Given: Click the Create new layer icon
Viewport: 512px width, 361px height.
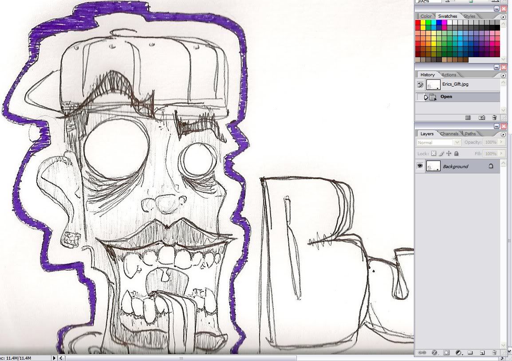Looking at the screenshot, I should click(x=482, y=353).
